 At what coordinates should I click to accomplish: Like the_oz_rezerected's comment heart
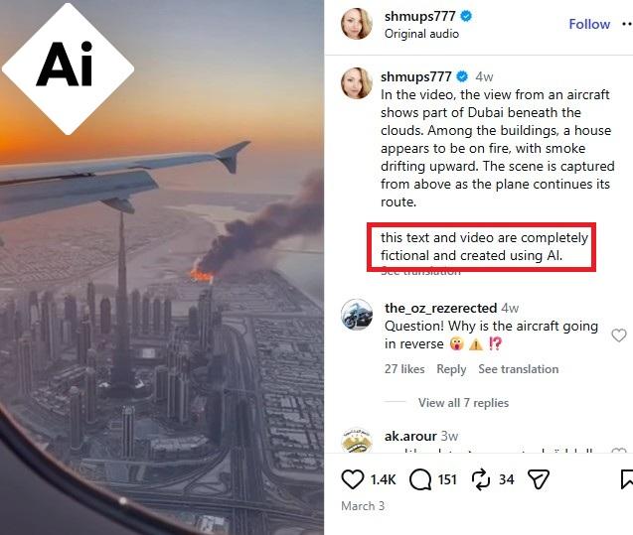point(619,335)
